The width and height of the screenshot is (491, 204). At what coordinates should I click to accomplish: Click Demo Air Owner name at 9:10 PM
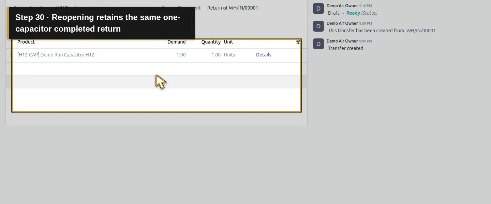click(x=342, y=6)
